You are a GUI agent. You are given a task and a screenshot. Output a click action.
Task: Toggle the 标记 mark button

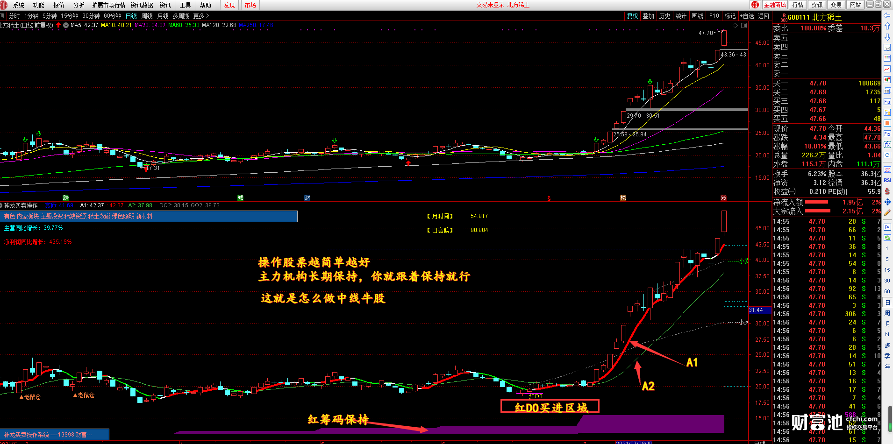(x=730, y=16)
